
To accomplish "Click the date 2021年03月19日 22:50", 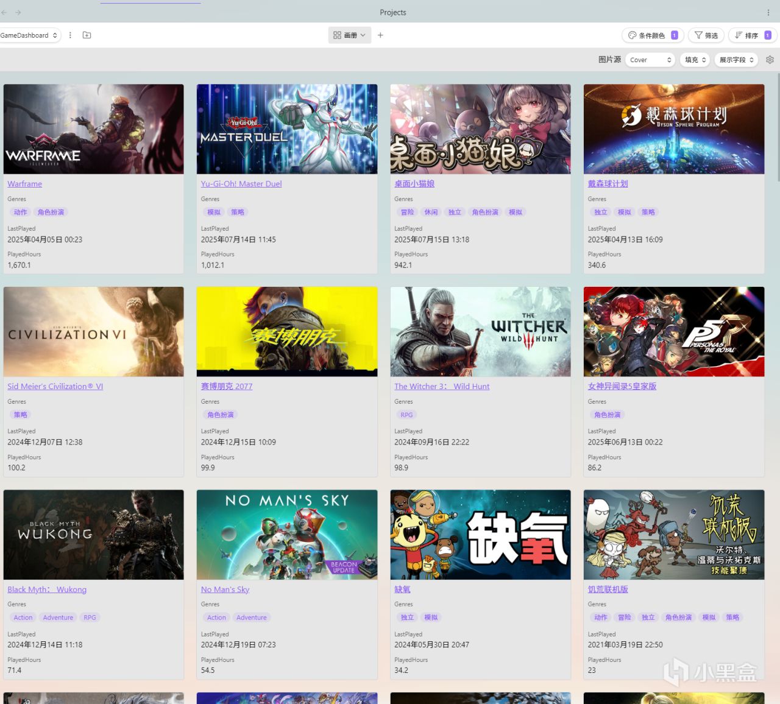I will tap(625, 645).
